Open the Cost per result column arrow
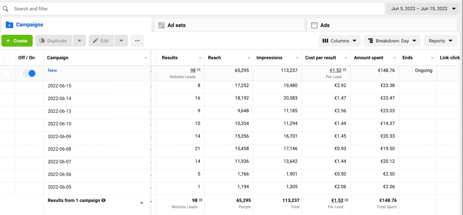This screenshot has height=215, width=463. [346, 58]
